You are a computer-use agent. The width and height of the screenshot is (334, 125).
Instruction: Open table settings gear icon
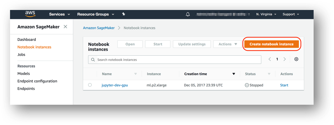296,59
